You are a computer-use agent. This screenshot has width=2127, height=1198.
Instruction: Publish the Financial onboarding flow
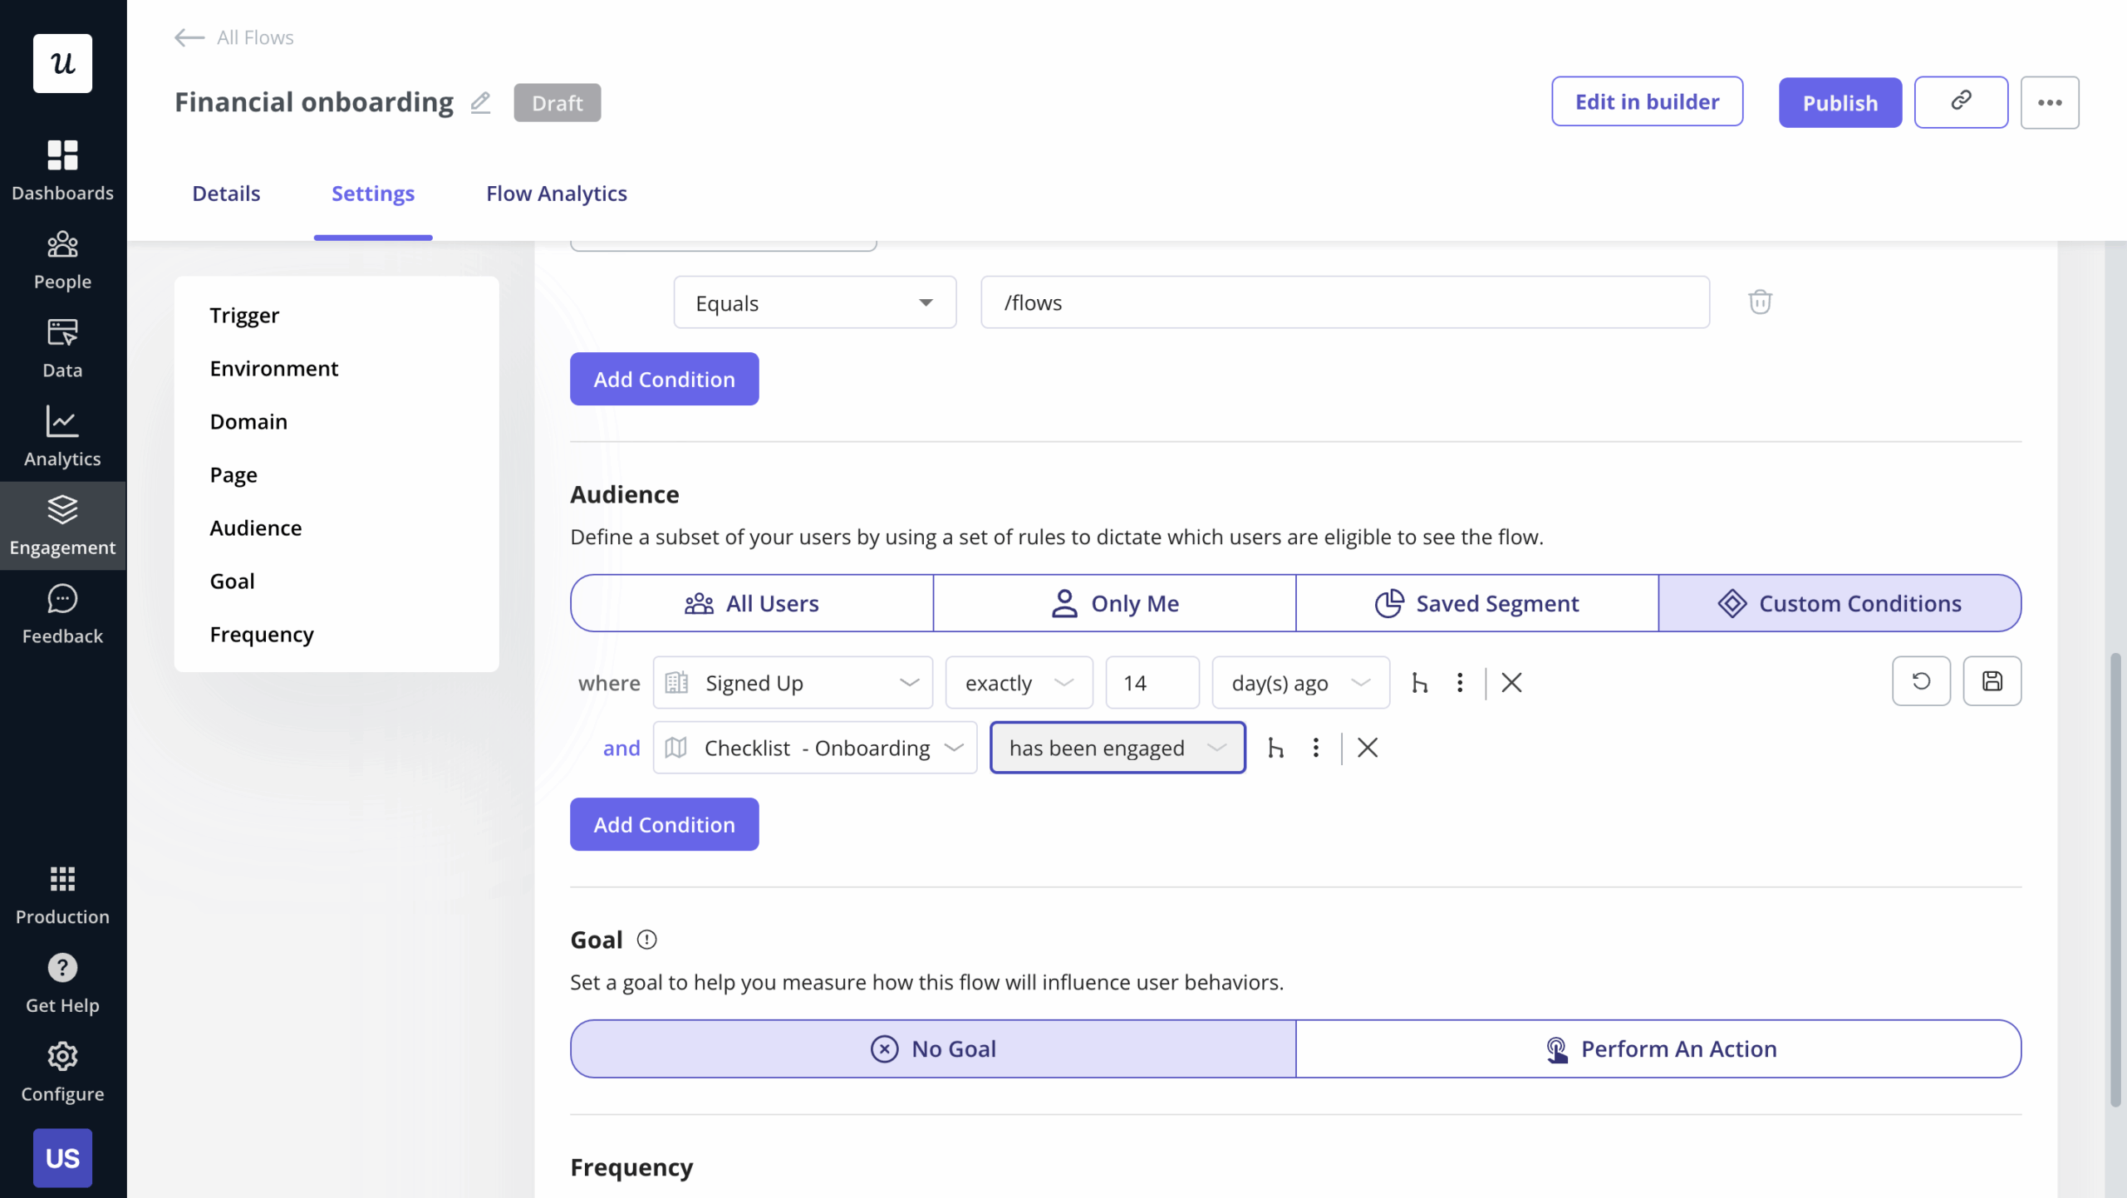point(1840,102)
